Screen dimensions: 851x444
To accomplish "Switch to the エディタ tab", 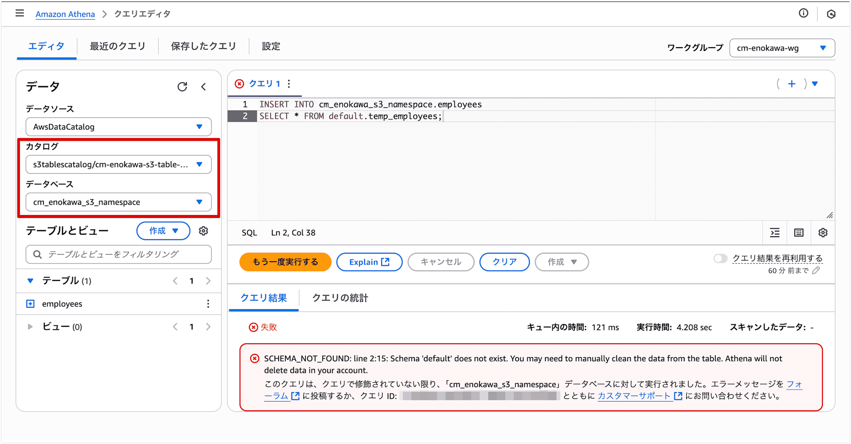I will point(46,46).
